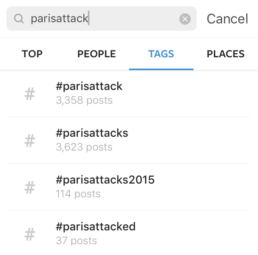Tap the hash icon beside #parisattacked
The height and width of the screenshot is (255, 258).
30,234
